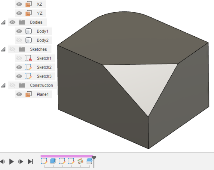Select the XZ label in browser
The image size is (214, 170).
point(39,4)
